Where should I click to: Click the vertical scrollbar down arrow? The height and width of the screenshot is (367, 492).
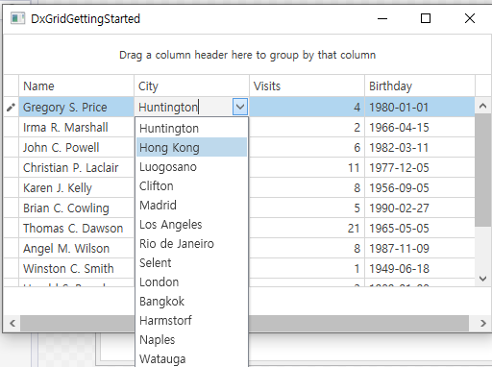483,279
